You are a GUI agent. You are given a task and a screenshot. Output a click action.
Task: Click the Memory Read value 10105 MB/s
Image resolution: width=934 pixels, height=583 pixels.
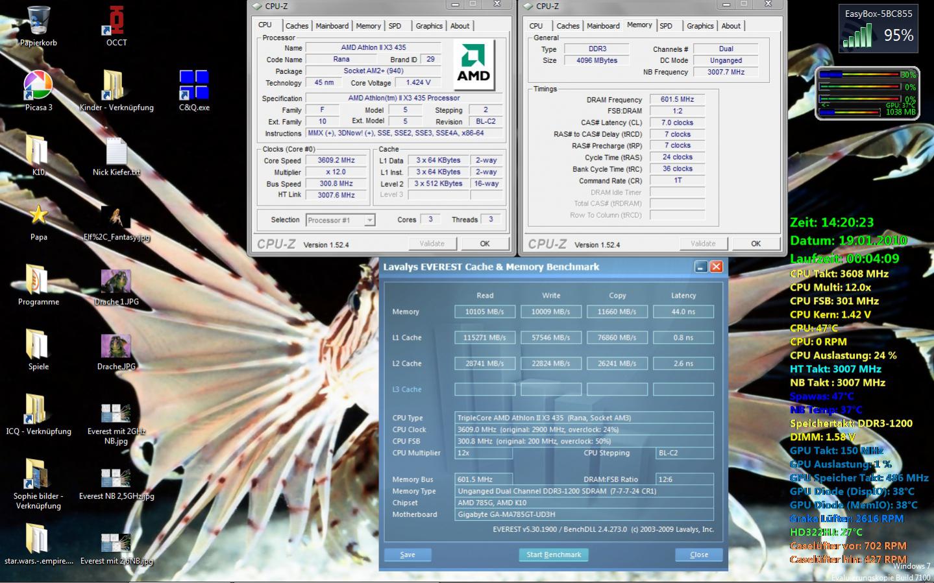pos(485,312)
